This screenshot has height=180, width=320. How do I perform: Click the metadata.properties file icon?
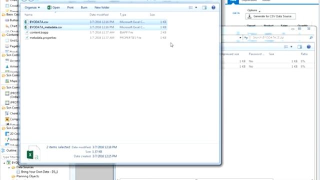pos(26,38)
